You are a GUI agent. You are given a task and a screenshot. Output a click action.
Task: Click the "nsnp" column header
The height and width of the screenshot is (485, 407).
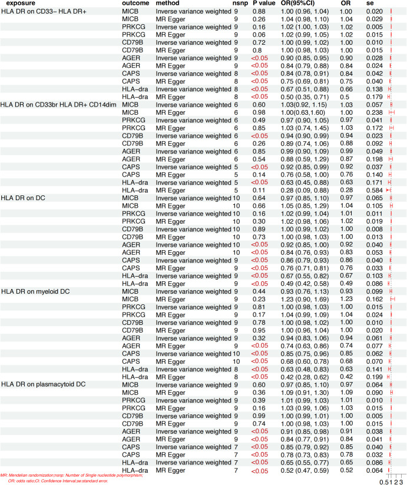(x=240, y=3)
